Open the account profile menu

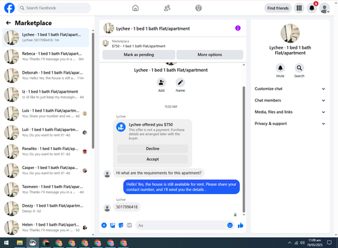(324, 8)
